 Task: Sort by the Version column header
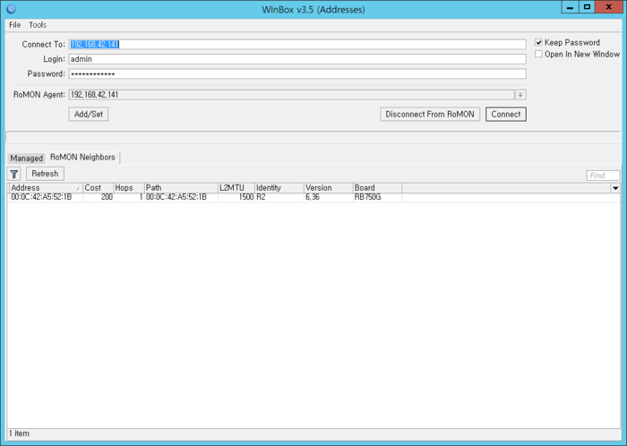click(328, 188)
